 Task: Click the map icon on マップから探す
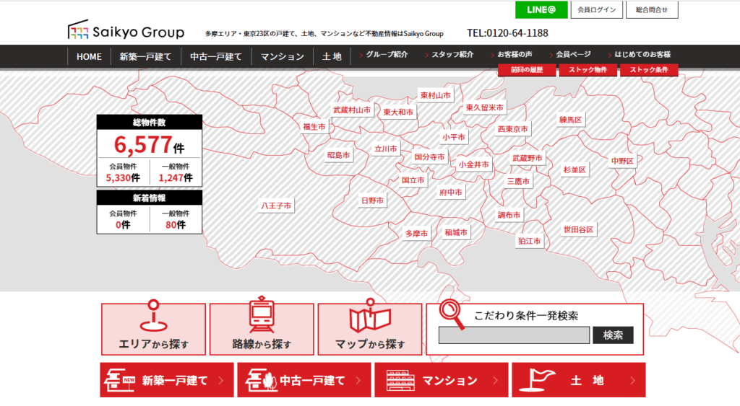click(370, 316)
